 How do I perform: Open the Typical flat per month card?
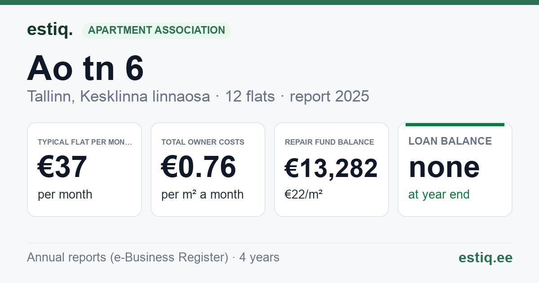(84, 169)
